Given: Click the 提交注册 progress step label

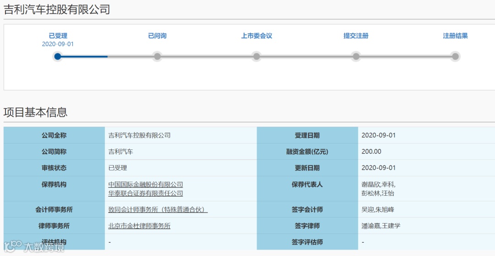Looking at the screenshot, I should (x=356, y=36).
